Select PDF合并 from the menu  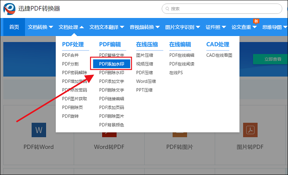pyautogui.click(x=70, y=55)
